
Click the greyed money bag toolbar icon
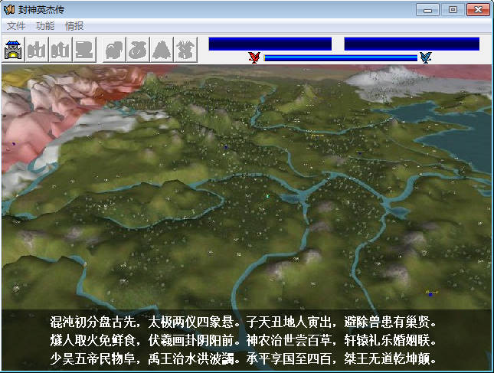[138, 50]
